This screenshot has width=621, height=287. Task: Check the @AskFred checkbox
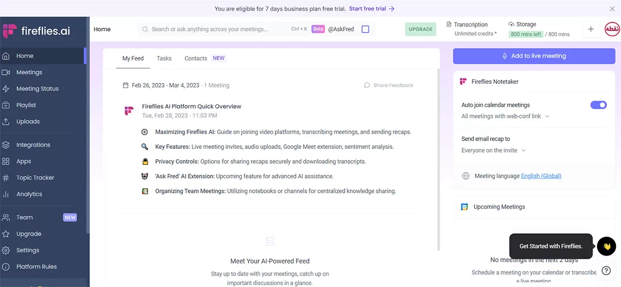coord(365,29)
